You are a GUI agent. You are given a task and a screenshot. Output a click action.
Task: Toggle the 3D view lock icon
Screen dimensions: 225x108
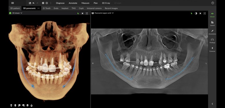pos(32,105)
